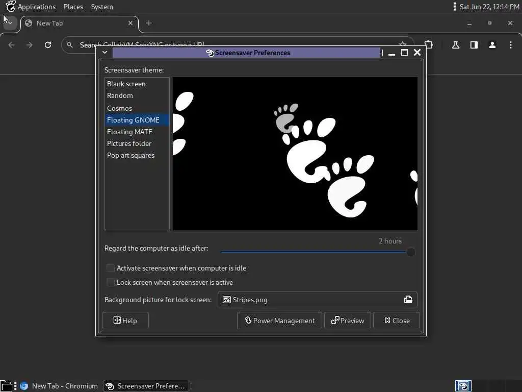
Task: Switch to Screensaver Preferences taskbar entry
Action: [146, 386]
